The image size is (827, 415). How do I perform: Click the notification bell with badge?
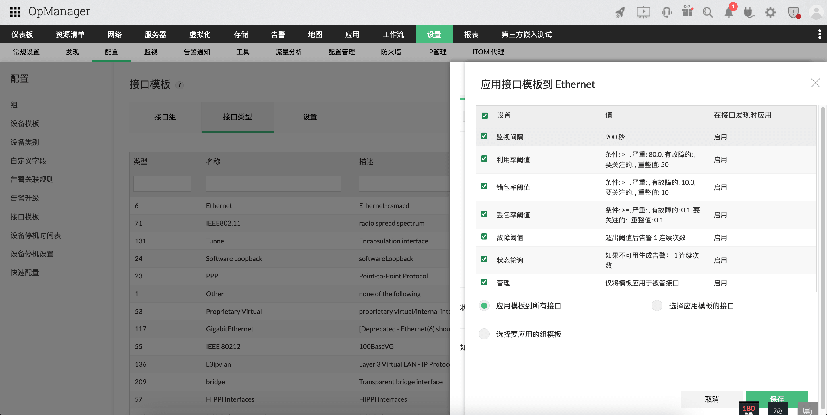729,12
